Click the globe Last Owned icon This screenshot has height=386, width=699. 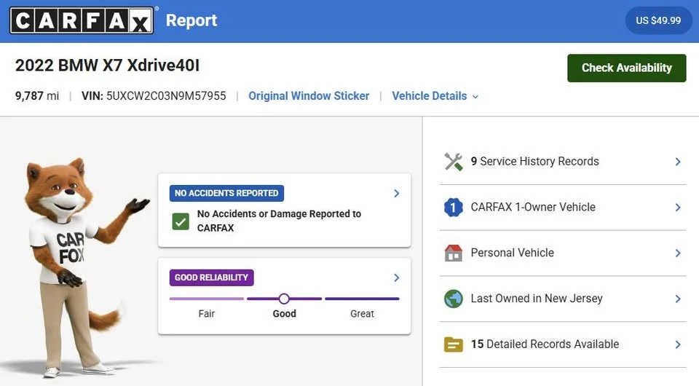(x=454, y=299)
